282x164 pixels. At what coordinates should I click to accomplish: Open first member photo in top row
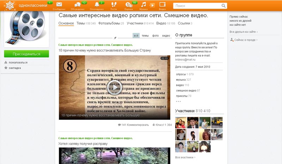pyautogui.click(x=181, y=123)
